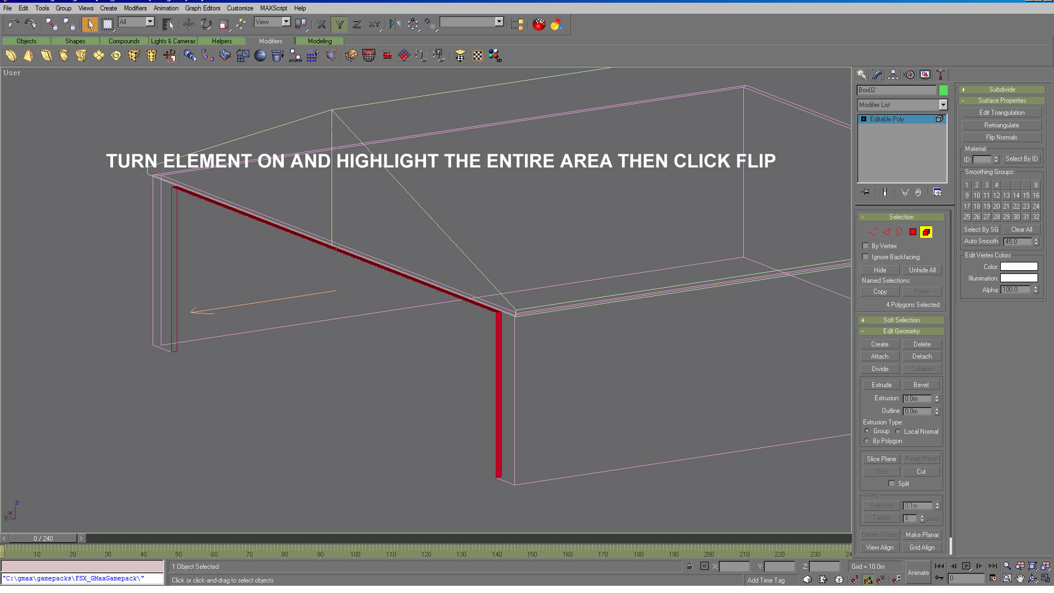
Task: Click the Select and Move tool
Action: (188, 24)
